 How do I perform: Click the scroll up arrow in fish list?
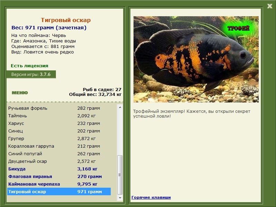tap(120, 107)
